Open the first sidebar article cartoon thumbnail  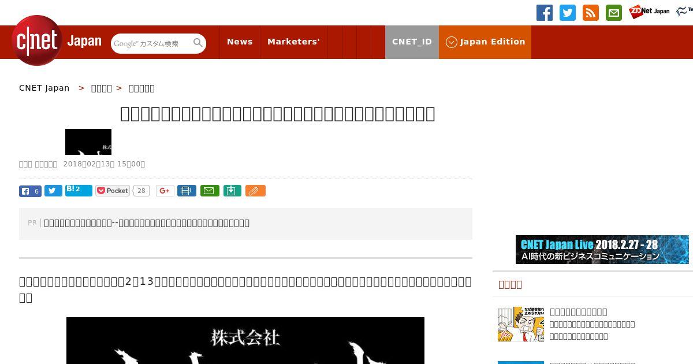point(521,324)
